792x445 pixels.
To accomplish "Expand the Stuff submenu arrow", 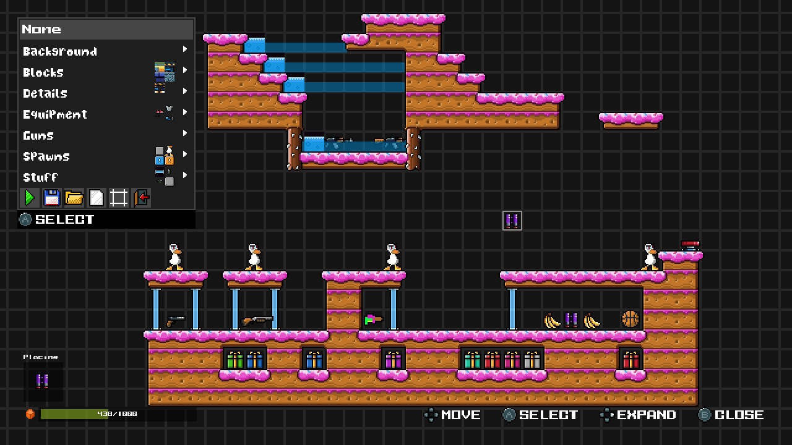I will (184, 176).
